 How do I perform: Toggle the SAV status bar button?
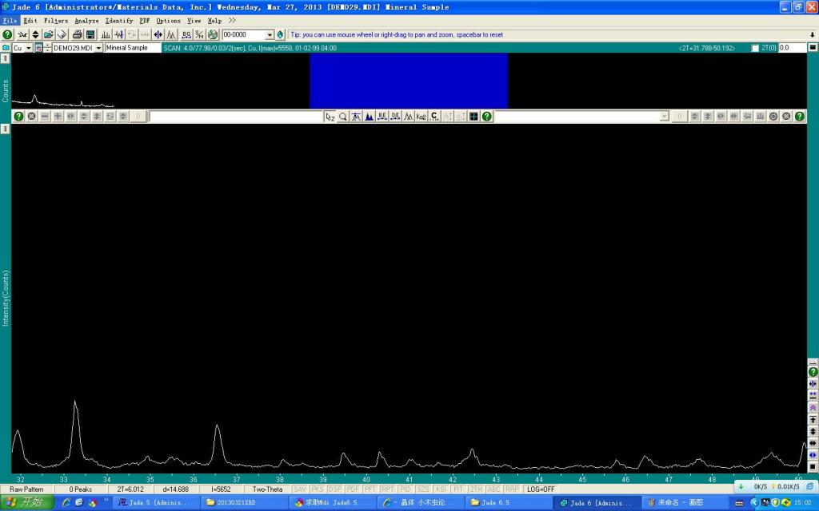300,489
